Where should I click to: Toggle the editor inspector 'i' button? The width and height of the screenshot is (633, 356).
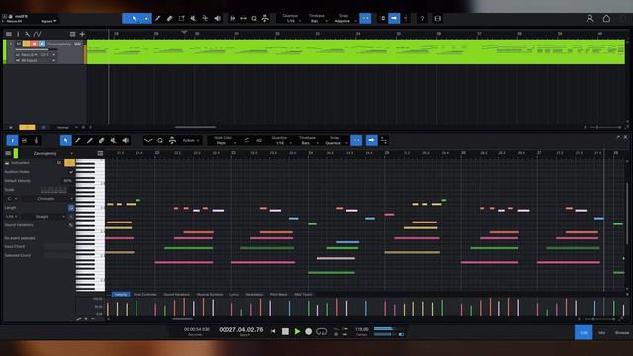[12, 140]
